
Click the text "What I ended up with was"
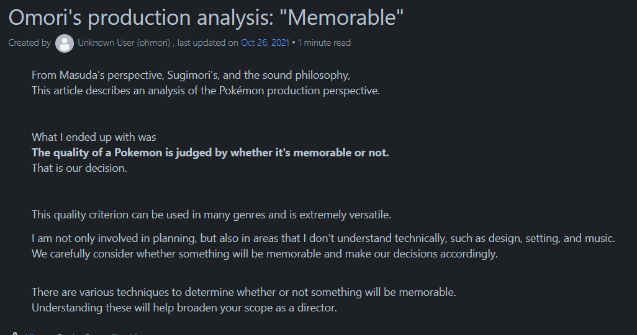(x=94, y=137)
